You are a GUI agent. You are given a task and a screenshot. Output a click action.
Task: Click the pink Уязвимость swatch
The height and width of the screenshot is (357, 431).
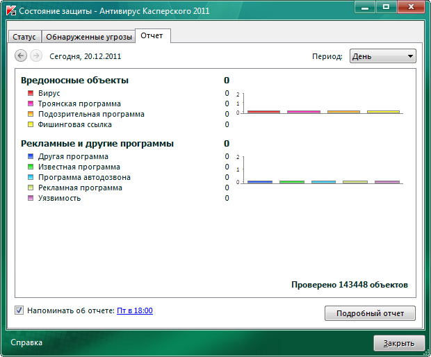31,198
